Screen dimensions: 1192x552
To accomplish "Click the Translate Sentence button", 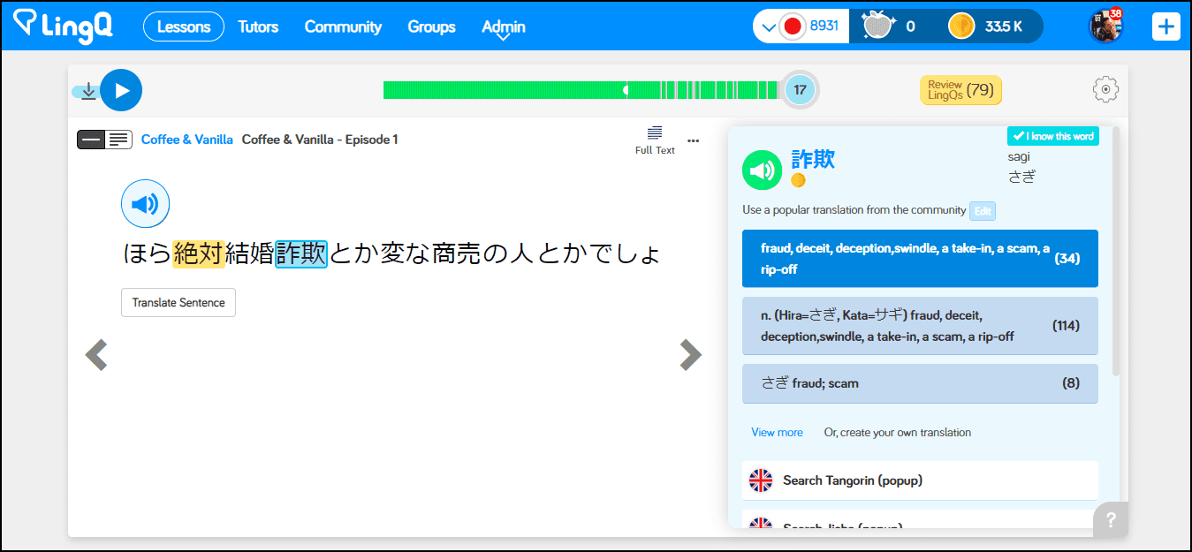I will pyautogui.click(x=178, y=302).
